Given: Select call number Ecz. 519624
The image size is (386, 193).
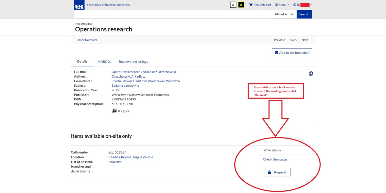Looking at the screenshot, I should (x=117, y=152).
